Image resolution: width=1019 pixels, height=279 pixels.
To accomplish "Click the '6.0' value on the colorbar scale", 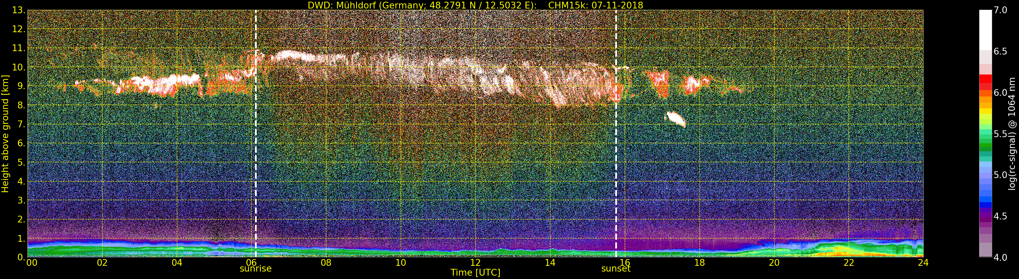I will 1000,93.
